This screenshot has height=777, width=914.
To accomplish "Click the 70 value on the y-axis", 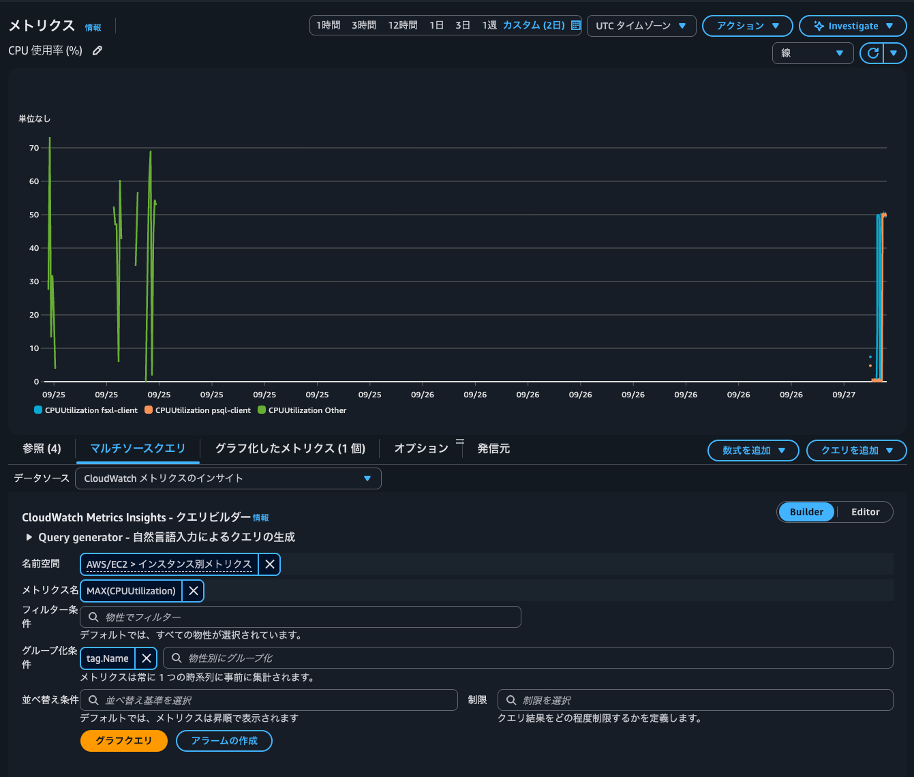I will point(34,148).
